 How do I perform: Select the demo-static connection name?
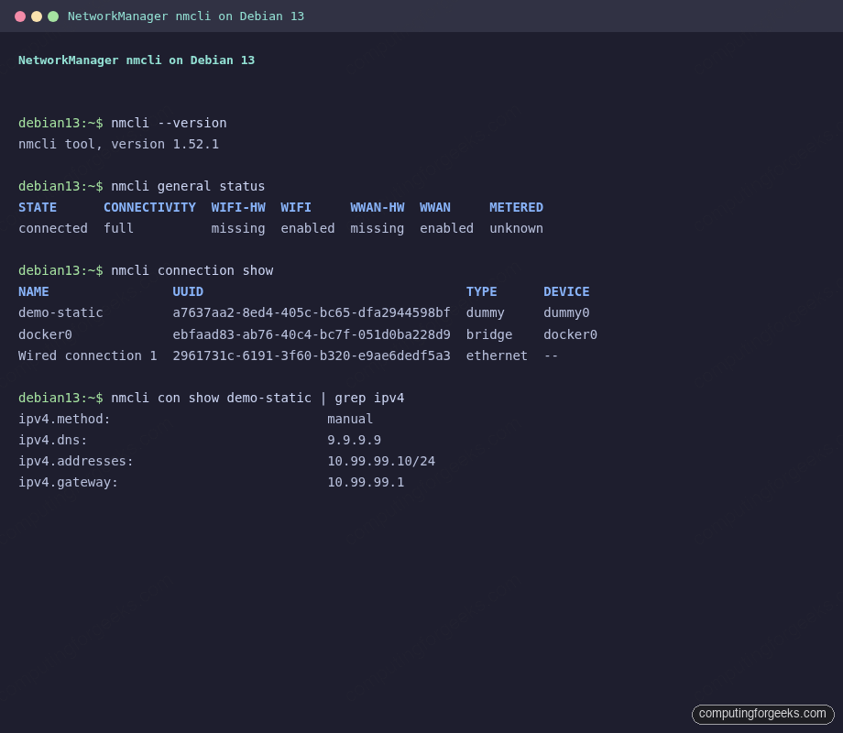60,312
